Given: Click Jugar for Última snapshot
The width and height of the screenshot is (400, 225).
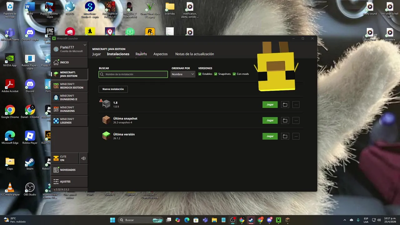Looking at the screenshot, I should (x=270, y=120).
